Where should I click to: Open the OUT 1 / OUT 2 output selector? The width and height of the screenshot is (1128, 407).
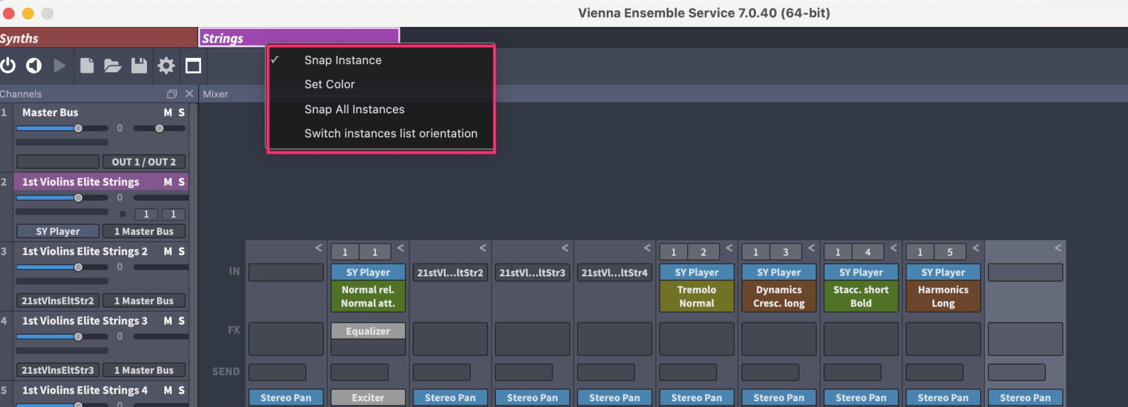144,162
